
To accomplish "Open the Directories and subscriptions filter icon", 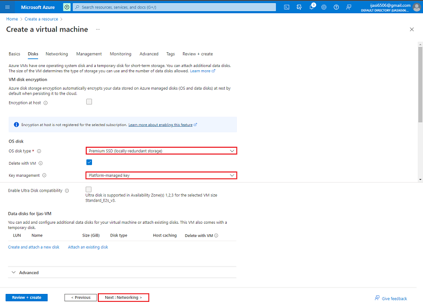I will coord(299,7).
